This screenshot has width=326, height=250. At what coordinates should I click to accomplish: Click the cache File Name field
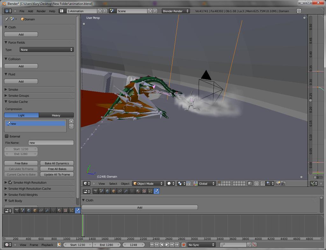pos(51,143)
